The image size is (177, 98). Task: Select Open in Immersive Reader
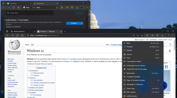pyautogui.click(x=143, y=80)
